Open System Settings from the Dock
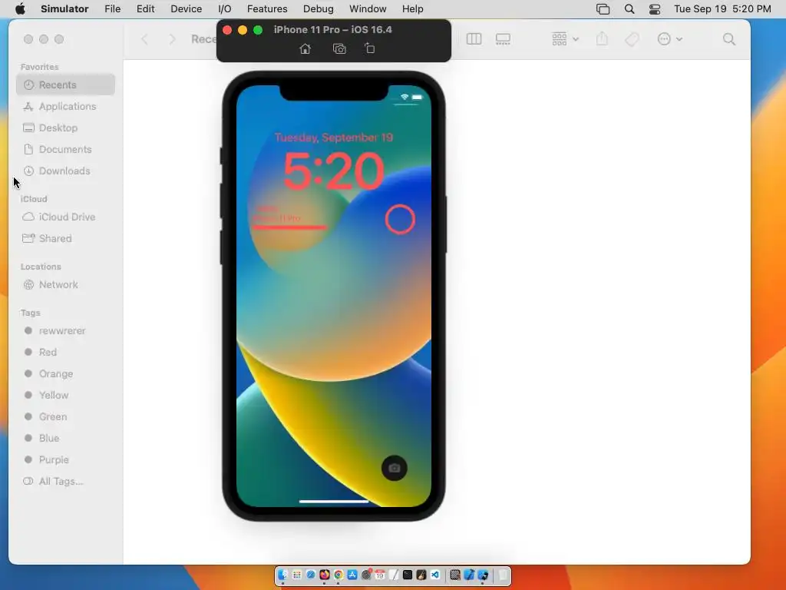786x590 pixels. point(366,575)
